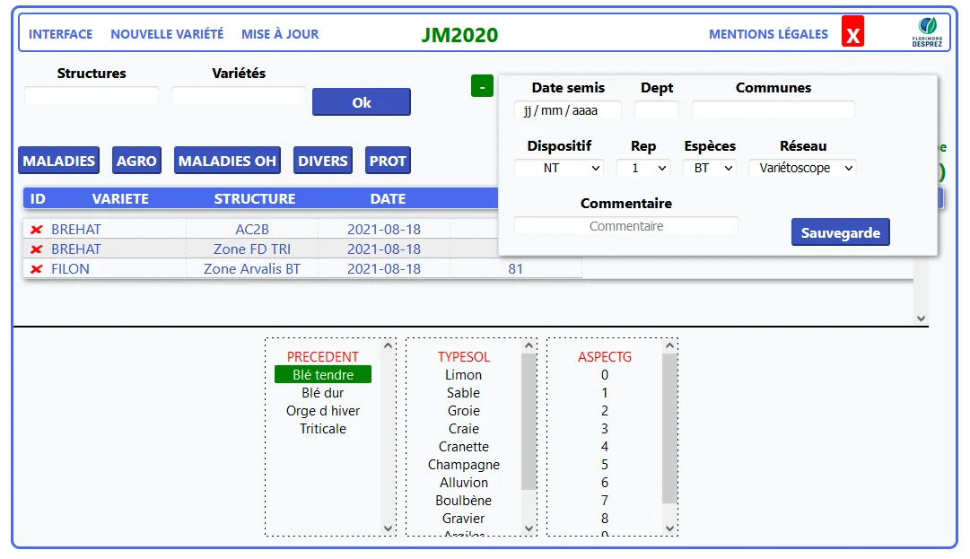970x559 pixels.
Task: Expand the Espèces BT dropdown
Action: [709, 168]
